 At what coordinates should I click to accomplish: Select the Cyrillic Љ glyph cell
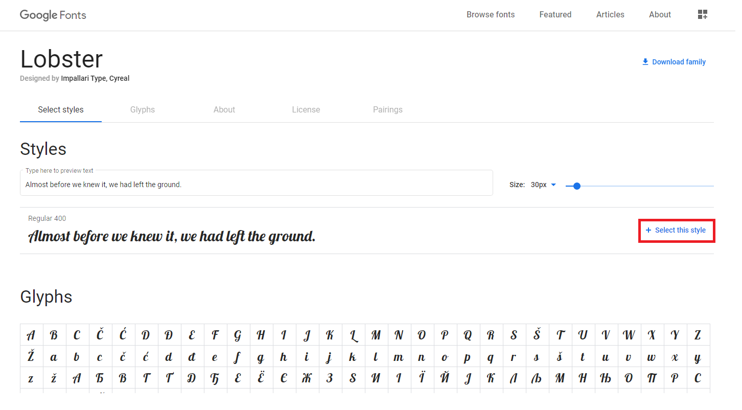click(x=537, y=378)
